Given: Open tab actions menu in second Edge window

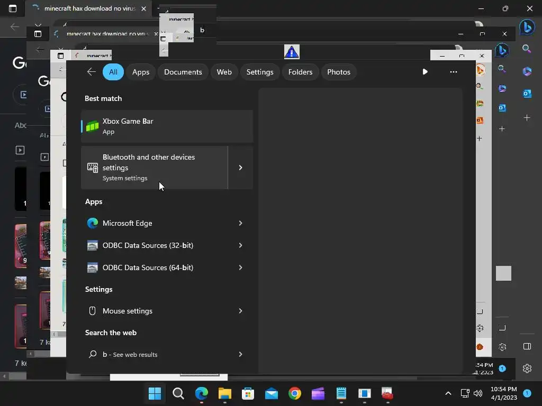Looking at the screenshot, I should click(x=38, y=34).
